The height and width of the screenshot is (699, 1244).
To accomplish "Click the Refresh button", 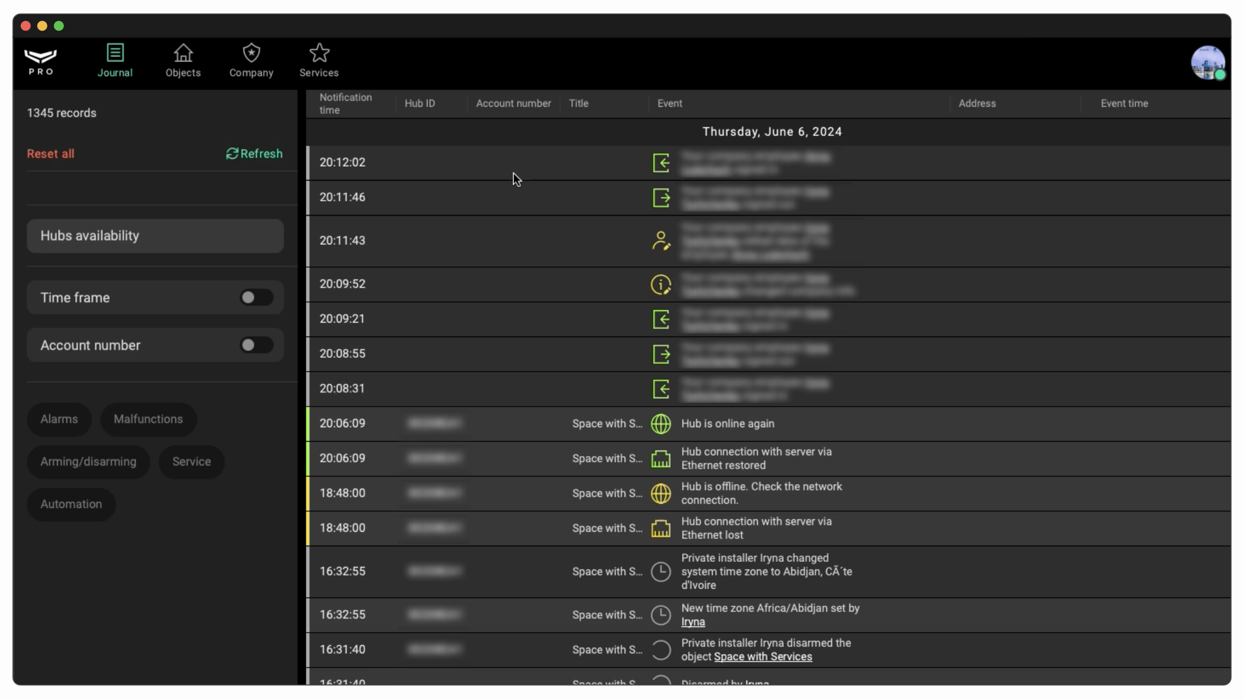I will [x=254, y=154].
